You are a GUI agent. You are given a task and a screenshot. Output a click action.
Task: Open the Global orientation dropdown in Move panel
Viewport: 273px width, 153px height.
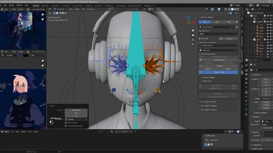(76, 119)
